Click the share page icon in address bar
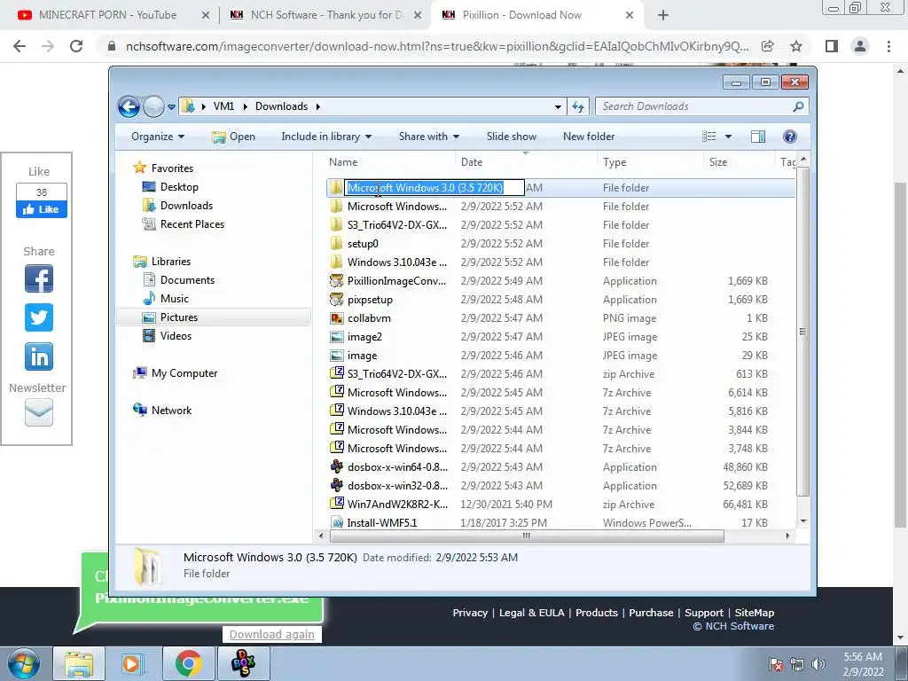Image resolution: width=908 pixels, height=681 pixels. pos(768,46)
